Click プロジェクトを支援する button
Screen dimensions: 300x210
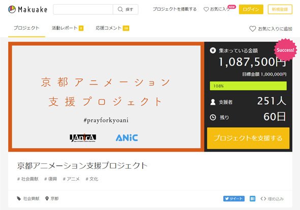[x=248, y=138]
